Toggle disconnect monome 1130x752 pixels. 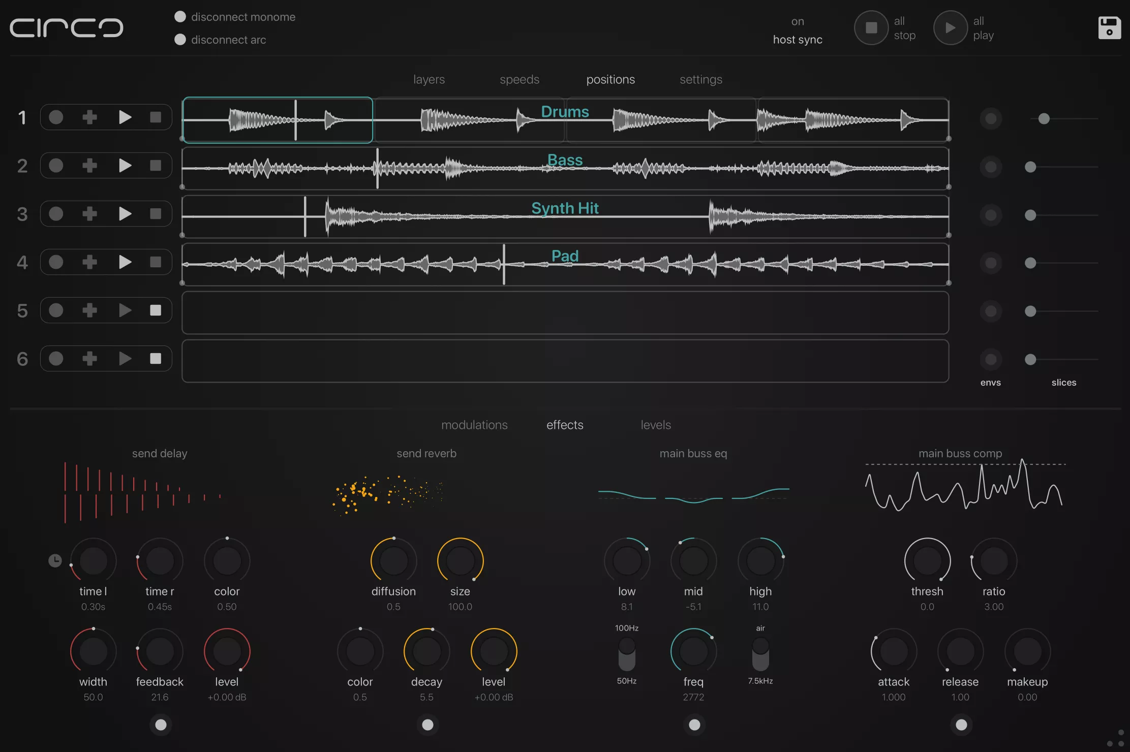coord(179,16)
